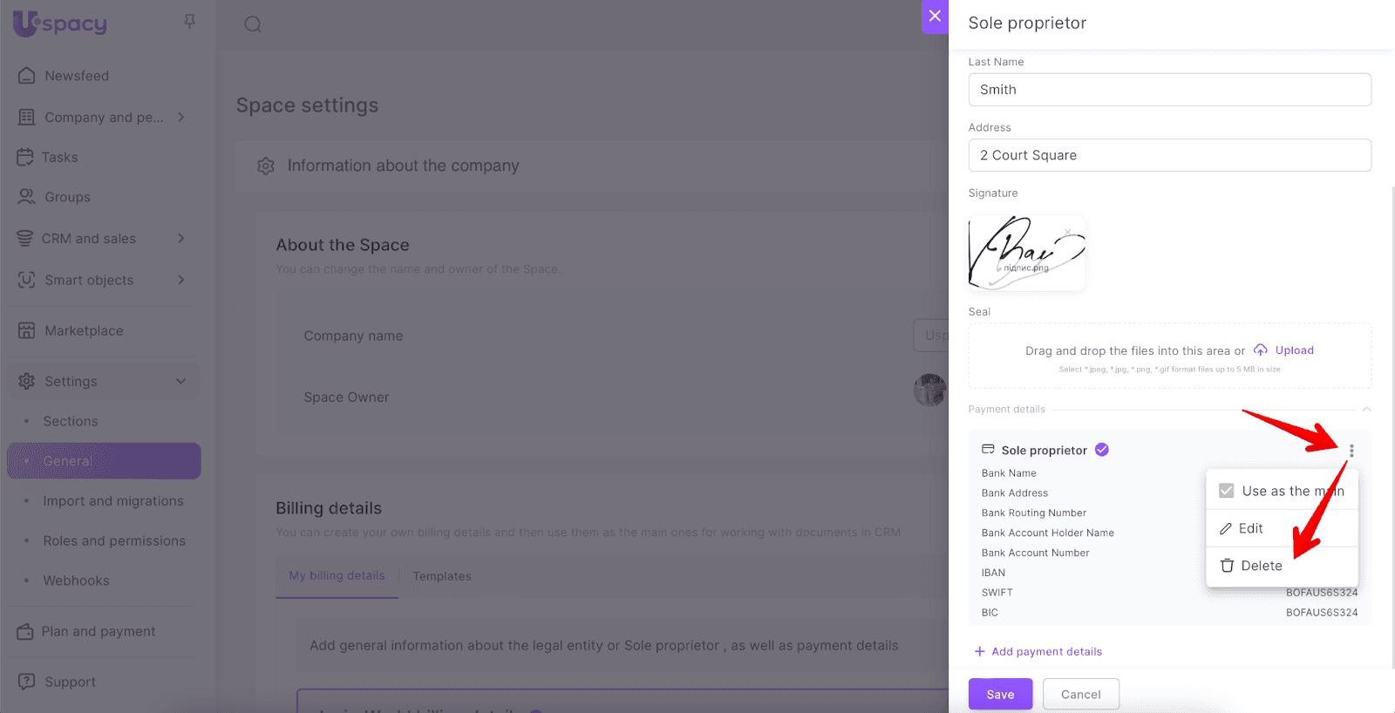Collapse the Settings section chevron
This screenshot has height=713, width=1395.
(x=181, y=381)
